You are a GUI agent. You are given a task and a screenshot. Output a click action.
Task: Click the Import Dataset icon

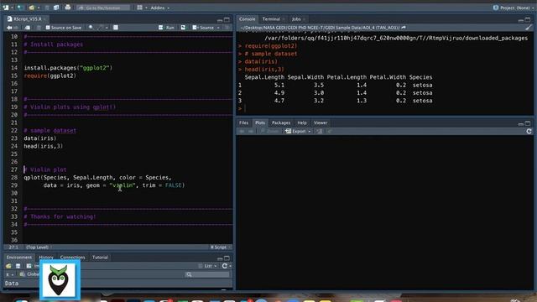click(29, 266)
